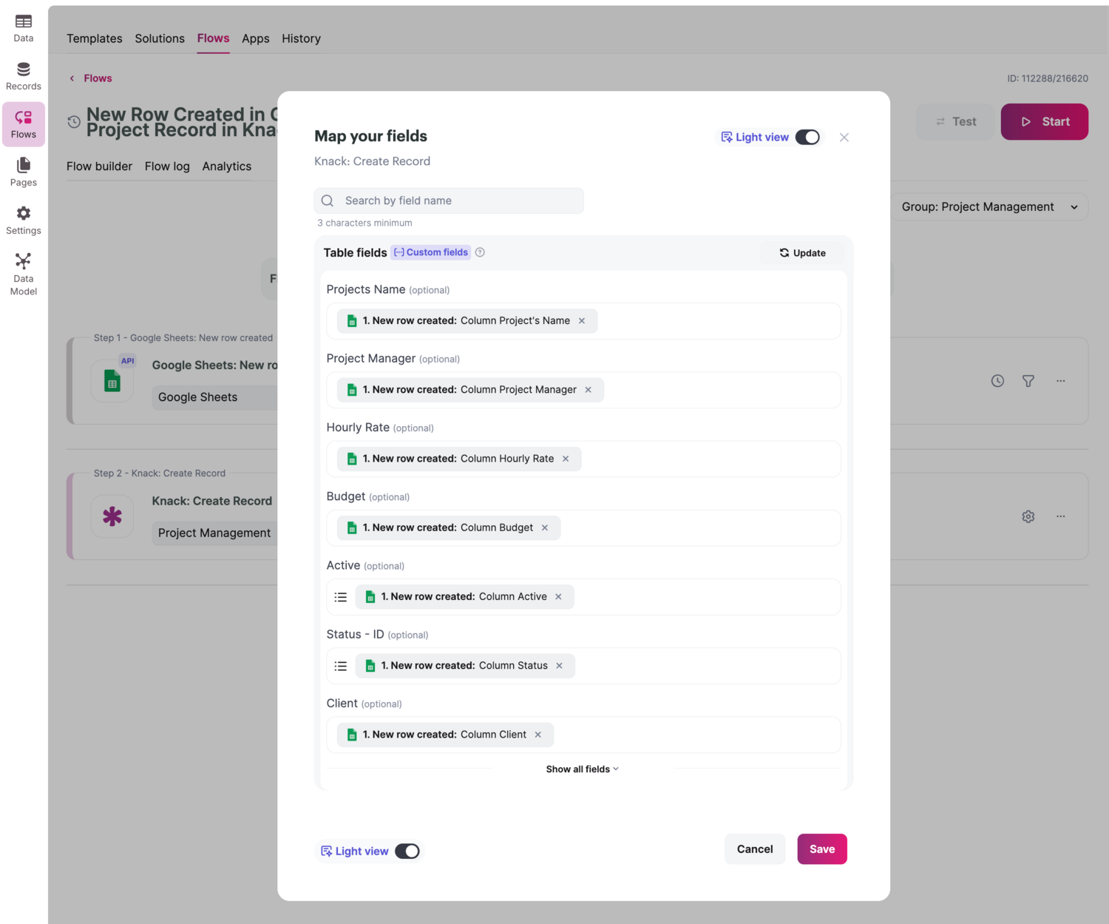Viewport: 1109px width, 924px height.
Task: Open the History tab
Action: (x=301, y=38)
